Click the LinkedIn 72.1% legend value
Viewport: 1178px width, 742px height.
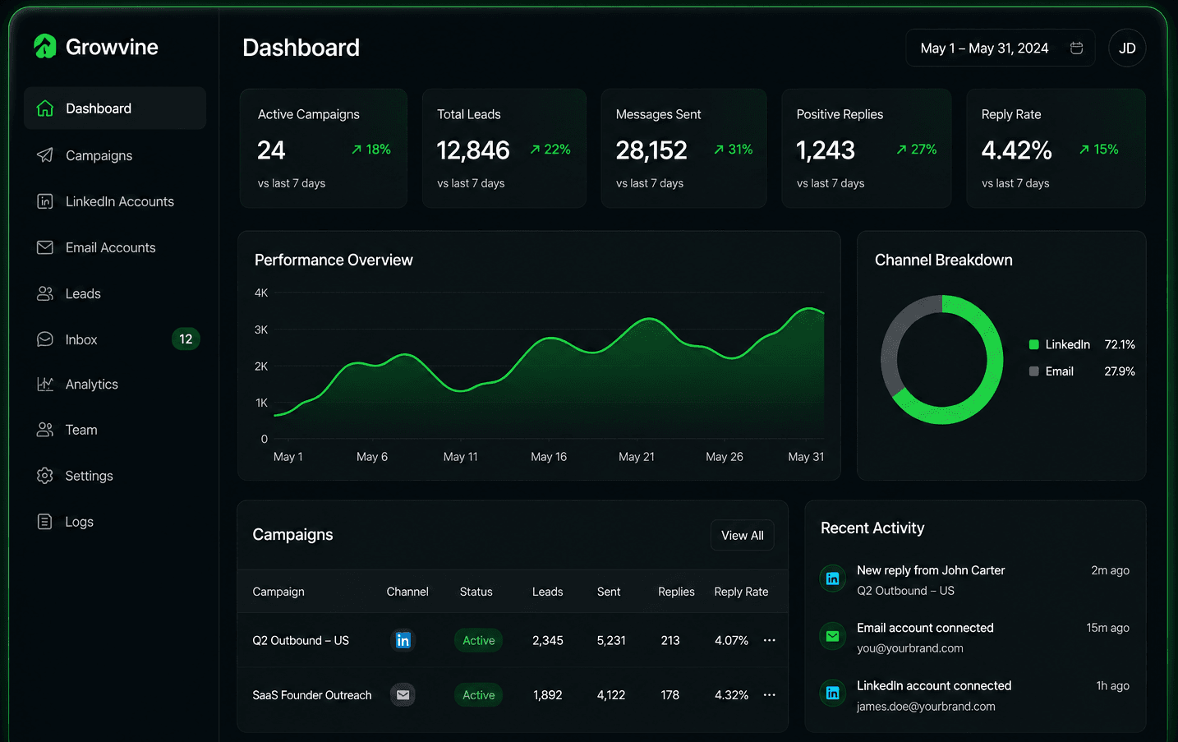tap(1120, 344)
